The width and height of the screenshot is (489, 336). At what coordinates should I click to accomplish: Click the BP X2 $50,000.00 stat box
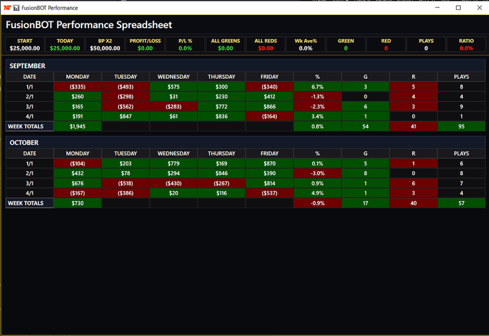point(105,44)
